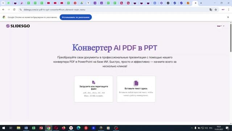232x131 pixels.
Task: Switch to the tab with the blue diamond icon
Action: (161, 3)
